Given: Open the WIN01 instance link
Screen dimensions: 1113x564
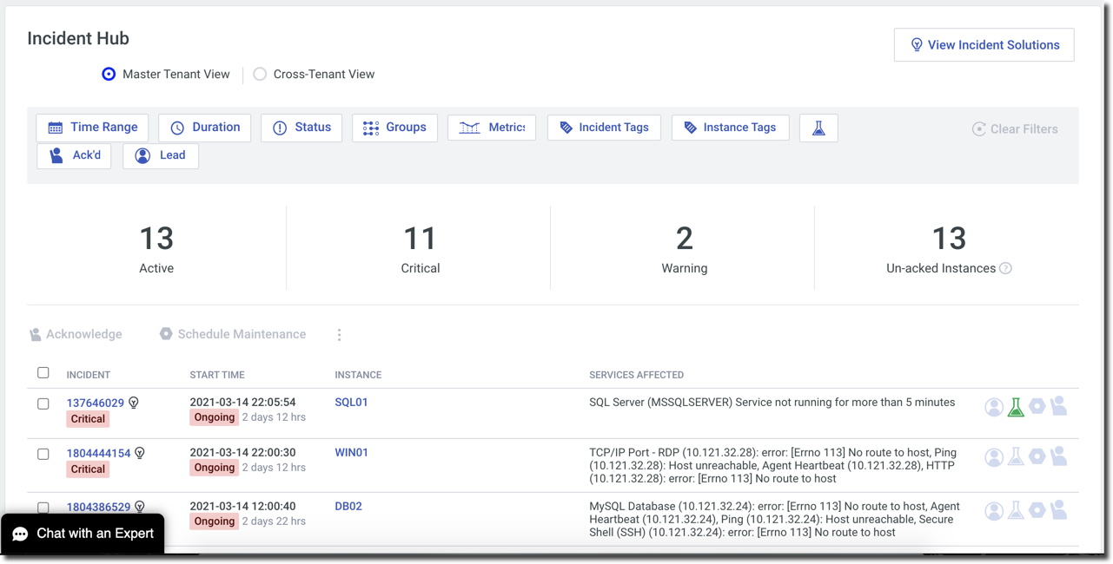Looking at the screenshot, I should pyautogui.click(x=351, y=452).
